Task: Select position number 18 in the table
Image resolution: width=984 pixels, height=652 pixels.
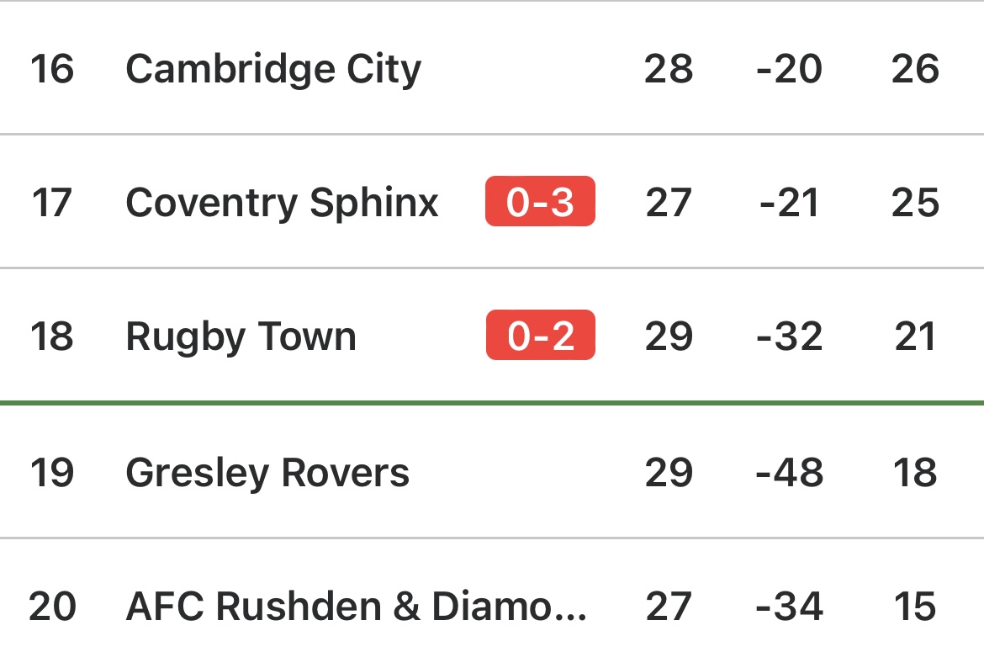Action: click(51, 337)
